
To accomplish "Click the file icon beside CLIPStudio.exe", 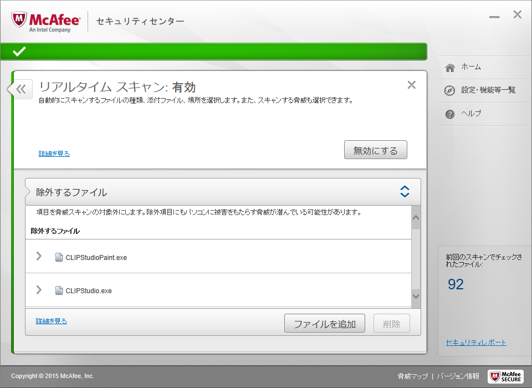I will (59, 290).
